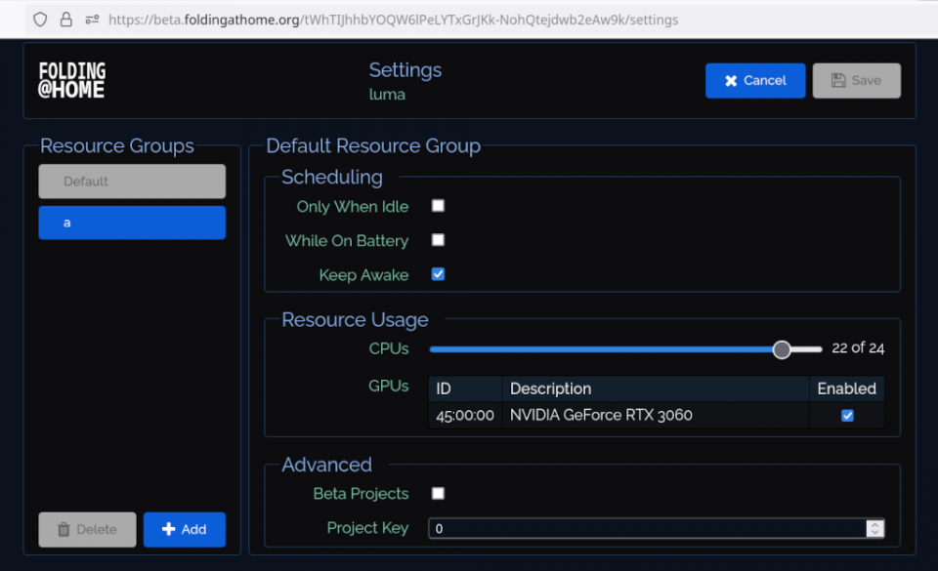The image size is (938, 571).
Task: Click the Folding@Home logo
Action: (x=72, y=79)
